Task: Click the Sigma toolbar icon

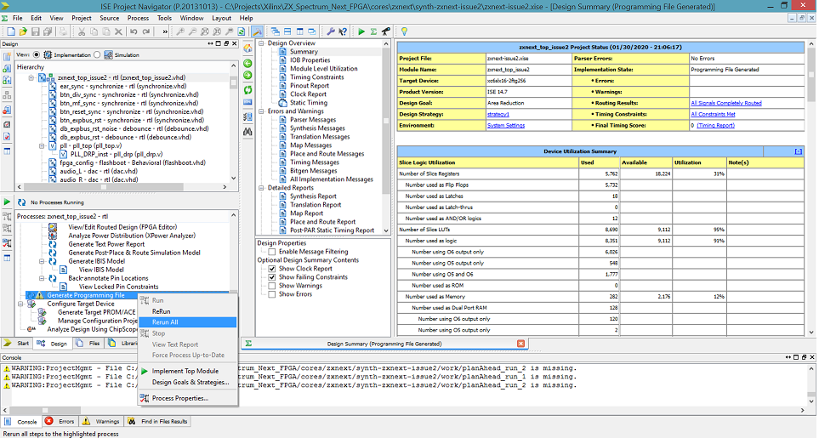Action: [374, 31]
